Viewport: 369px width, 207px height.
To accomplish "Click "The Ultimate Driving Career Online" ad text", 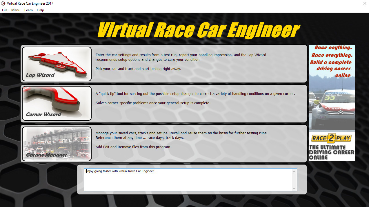I will [331, 152].
